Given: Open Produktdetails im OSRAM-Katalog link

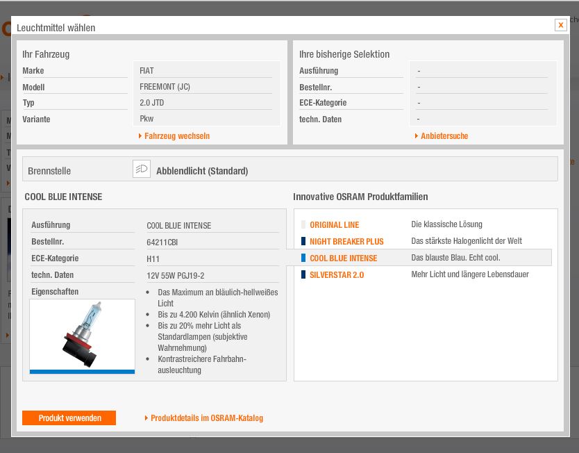Looking at the screenshot, I should tap(207, 418).
